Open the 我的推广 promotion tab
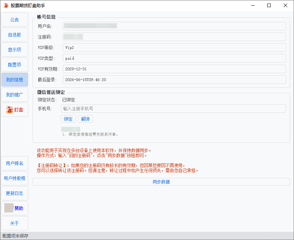The width and height of the screenshot is (294, 240). click(15, 95)
